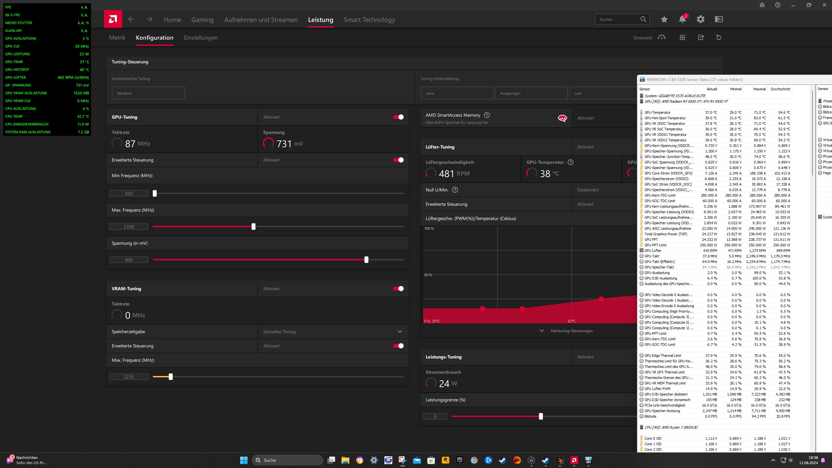Click the Min Frequenz value field 500
Viewport: 832px width, 468px height.
click(129, 193)
